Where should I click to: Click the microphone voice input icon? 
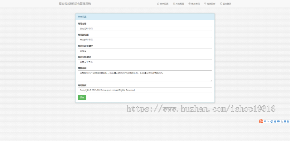[x=275, y=121]
